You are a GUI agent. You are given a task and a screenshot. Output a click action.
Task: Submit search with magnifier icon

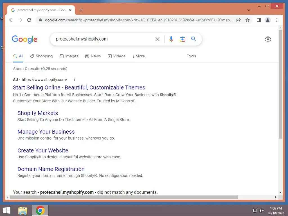pyautogui.click(x=193, y=39)
